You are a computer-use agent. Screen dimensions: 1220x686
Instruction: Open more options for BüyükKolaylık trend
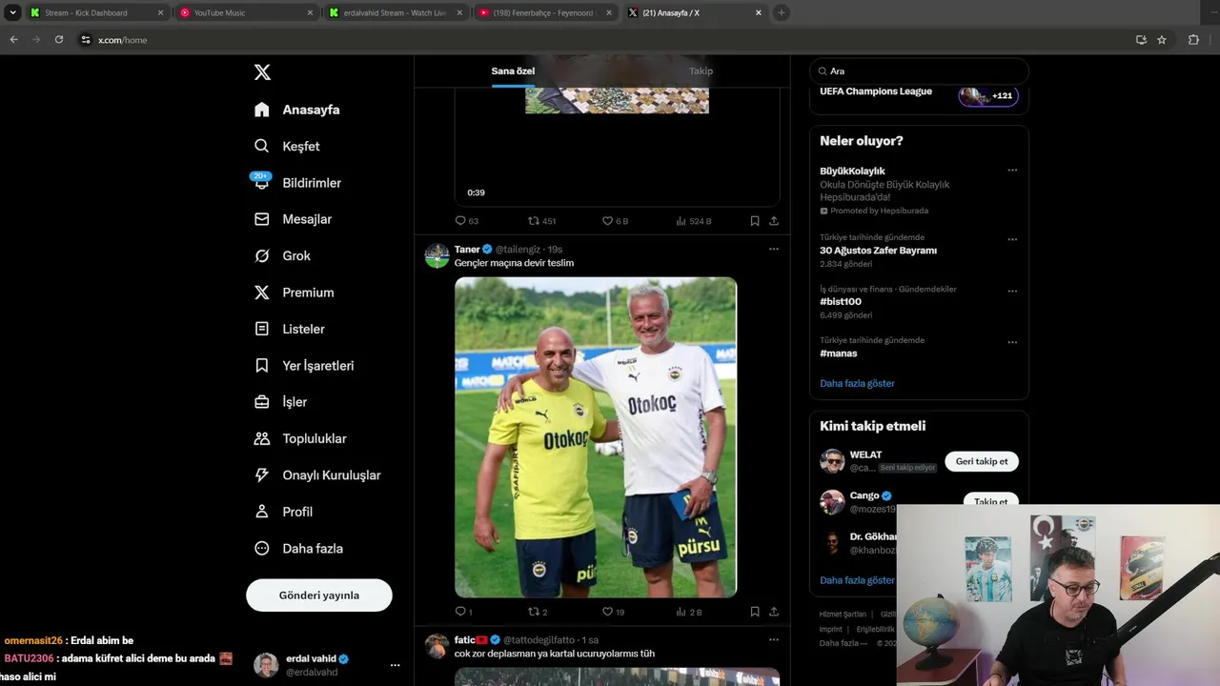(1012, 171)
